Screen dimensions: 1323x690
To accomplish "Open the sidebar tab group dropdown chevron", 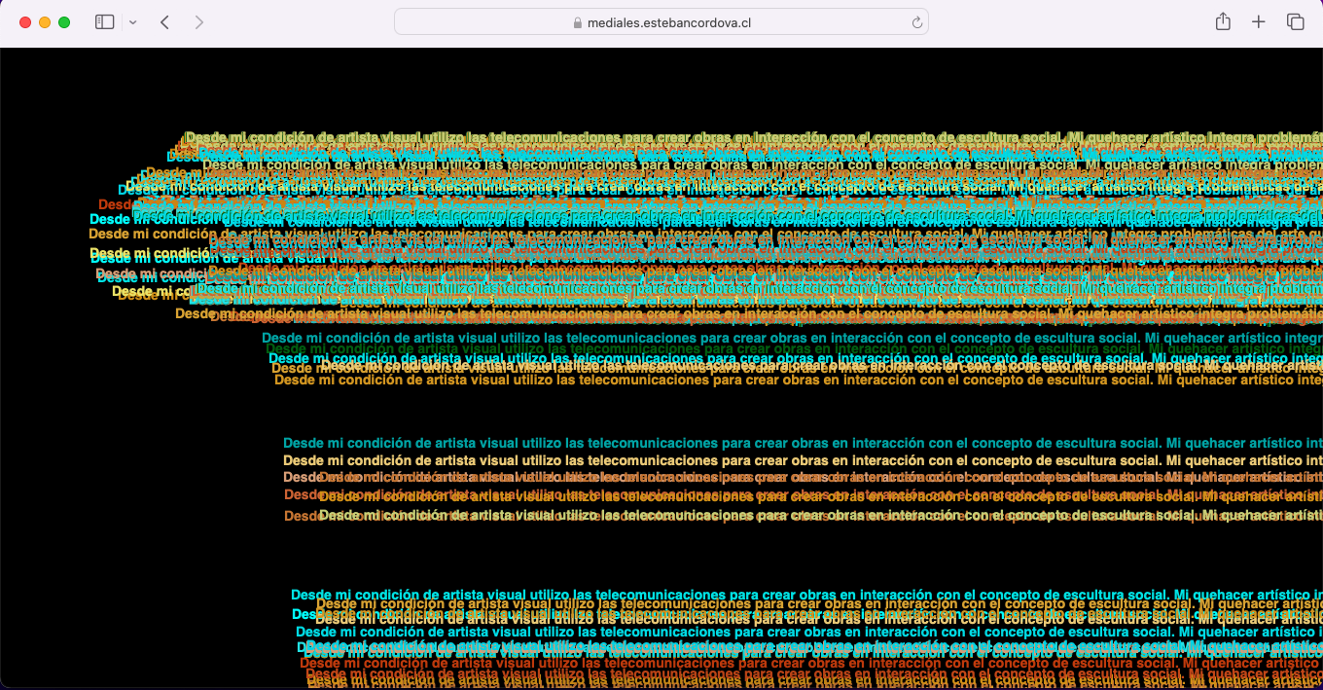I will pyautogui.click(x=133, y=21).
